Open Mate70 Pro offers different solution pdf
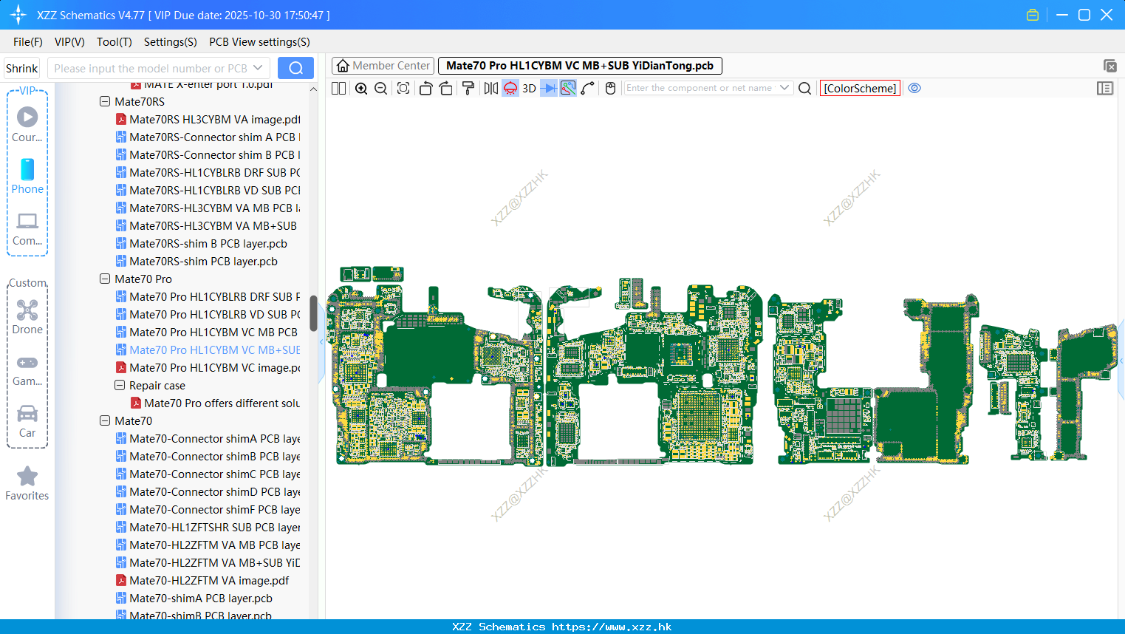Image resolution: width=1125 pixels, height=634 pixels. tap(216, 403)
